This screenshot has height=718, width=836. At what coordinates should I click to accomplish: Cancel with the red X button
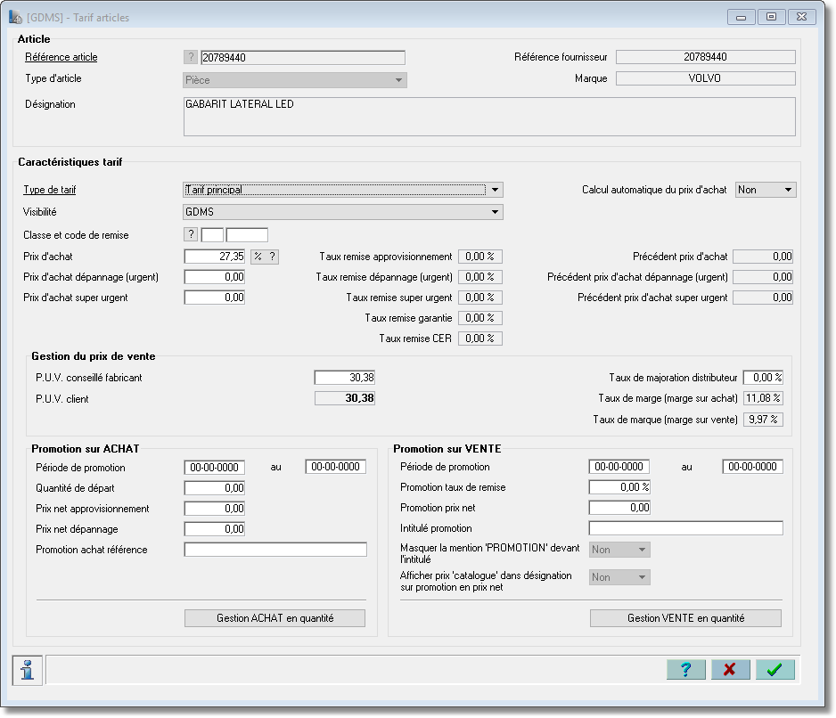click(730, 670)
